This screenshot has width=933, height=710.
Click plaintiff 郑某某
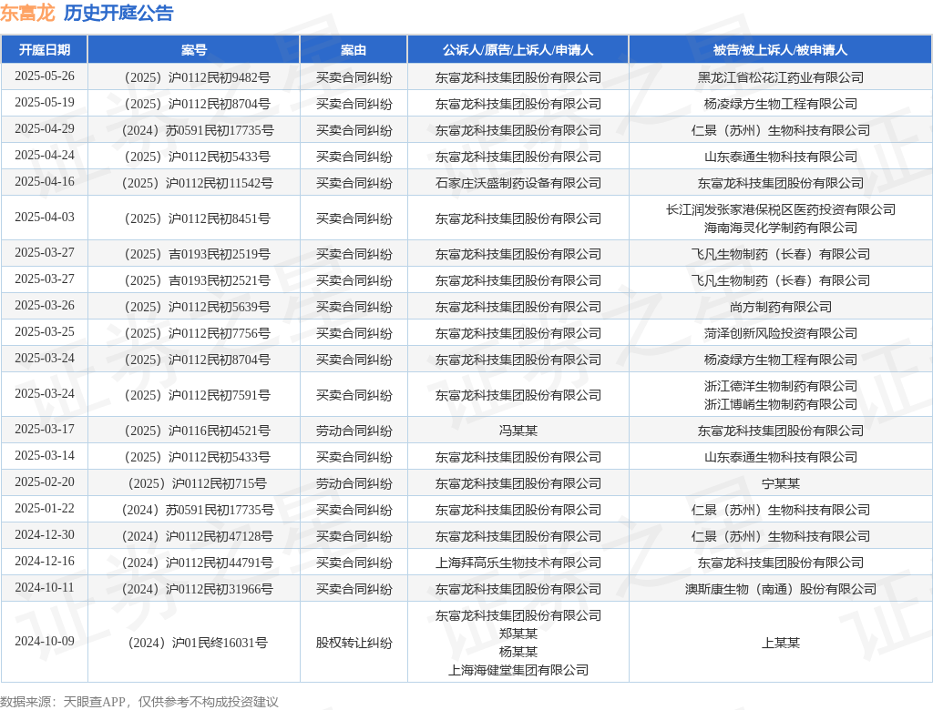(x=518, y=634)
